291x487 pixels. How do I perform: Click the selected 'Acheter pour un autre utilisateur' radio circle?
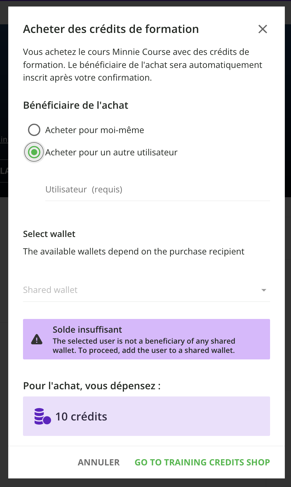(34, 152)
